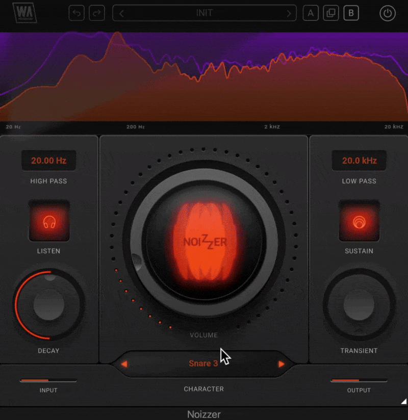Click the 2 kHz frequency marker

(x=272, y=127)
